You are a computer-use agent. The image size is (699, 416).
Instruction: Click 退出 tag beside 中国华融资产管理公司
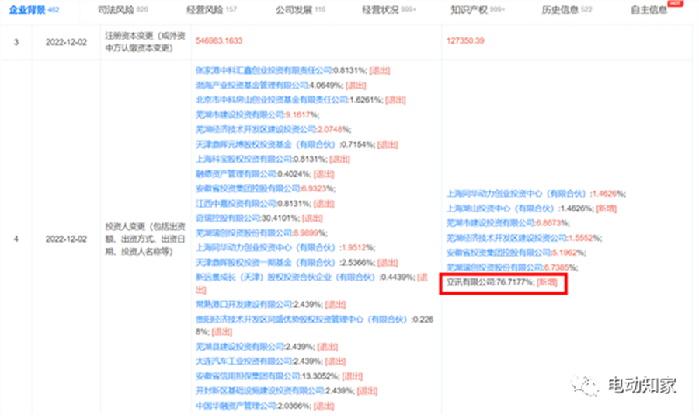coord(324,406)
